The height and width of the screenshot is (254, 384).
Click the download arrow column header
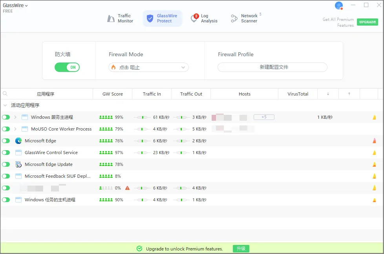coord(328,94)
